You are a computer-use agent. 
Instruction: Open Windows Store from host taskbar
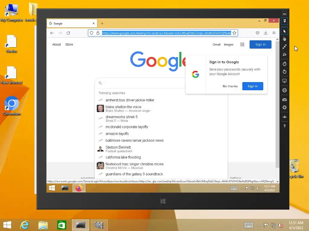(x=62, y=225)
